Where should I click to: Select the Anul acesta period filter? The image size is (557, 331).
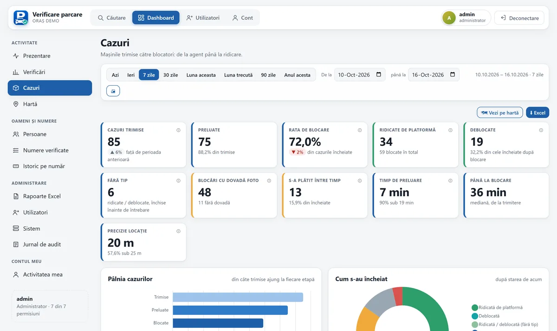(298, 75)
